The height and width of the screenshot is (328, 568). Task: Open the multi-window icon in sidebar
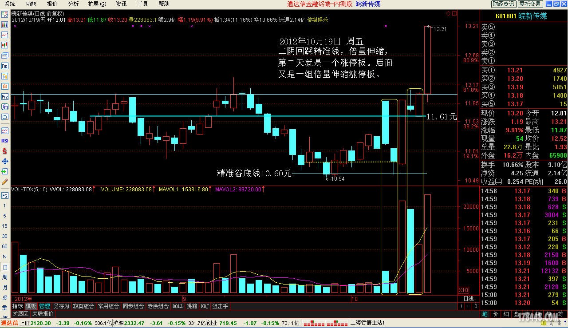pyautogui.click(x=5, y=55)
